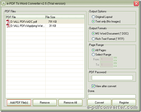Sort by the PDF File column header
141x112 pixels.
click(x=25, y=17)
